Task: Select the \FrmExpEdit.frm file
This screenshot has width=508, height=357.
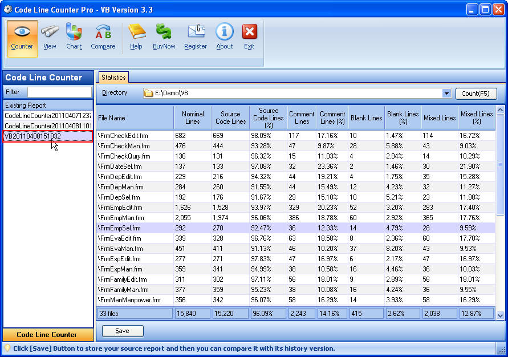Action: [296, 259]
